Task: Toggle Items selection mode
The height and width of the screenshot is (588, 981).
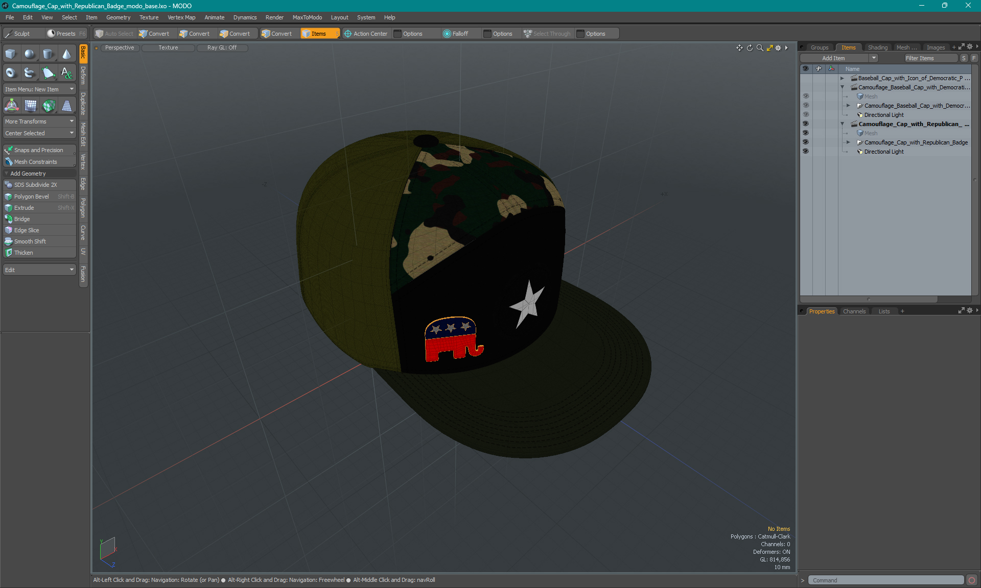Action: point(320,34)
